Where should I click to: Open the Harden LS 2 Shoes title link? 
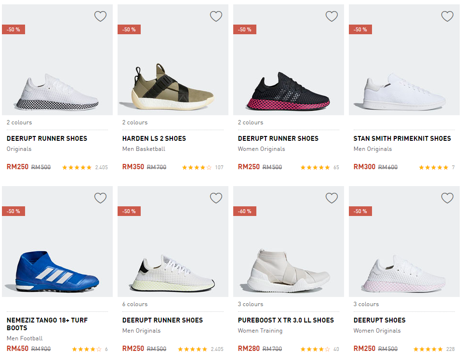click(154, 138)
